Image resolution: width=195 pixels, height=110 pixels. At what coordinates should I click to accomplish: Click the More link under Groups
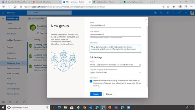point(9,79)
